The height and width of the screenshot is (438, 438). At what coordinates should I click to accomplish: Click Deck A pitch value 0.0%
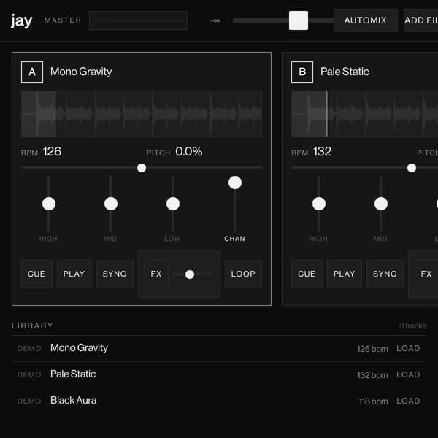tap(189, 152)
